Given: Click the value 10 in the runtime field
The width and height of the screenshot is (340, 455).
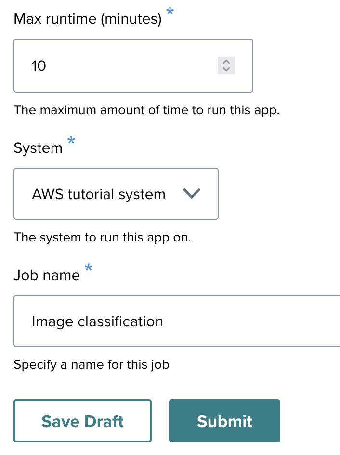Looking at the screenshot, I should click(x=39, y=66).
